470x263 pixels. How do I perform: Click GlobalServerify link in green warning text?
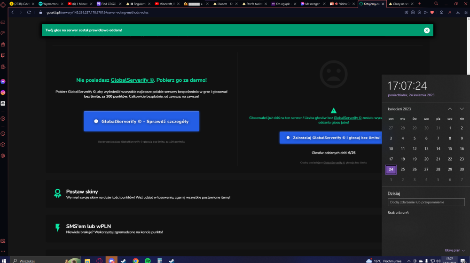[x=347, y=118]
